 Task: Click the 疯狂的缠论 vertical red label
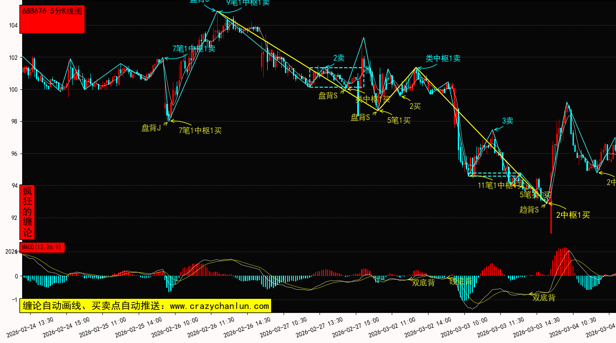coord(27,212)
